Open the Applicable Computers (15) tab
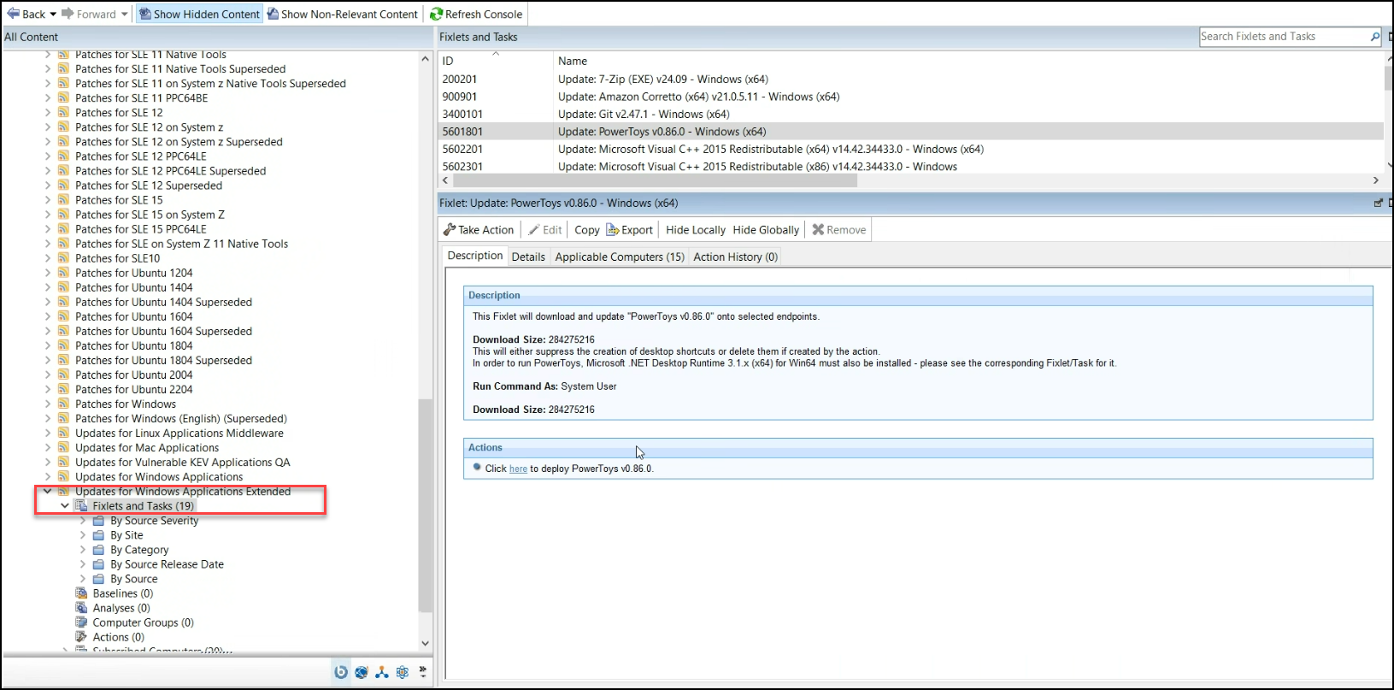This screenshot has height=690, width=1394. click(619, 257)
